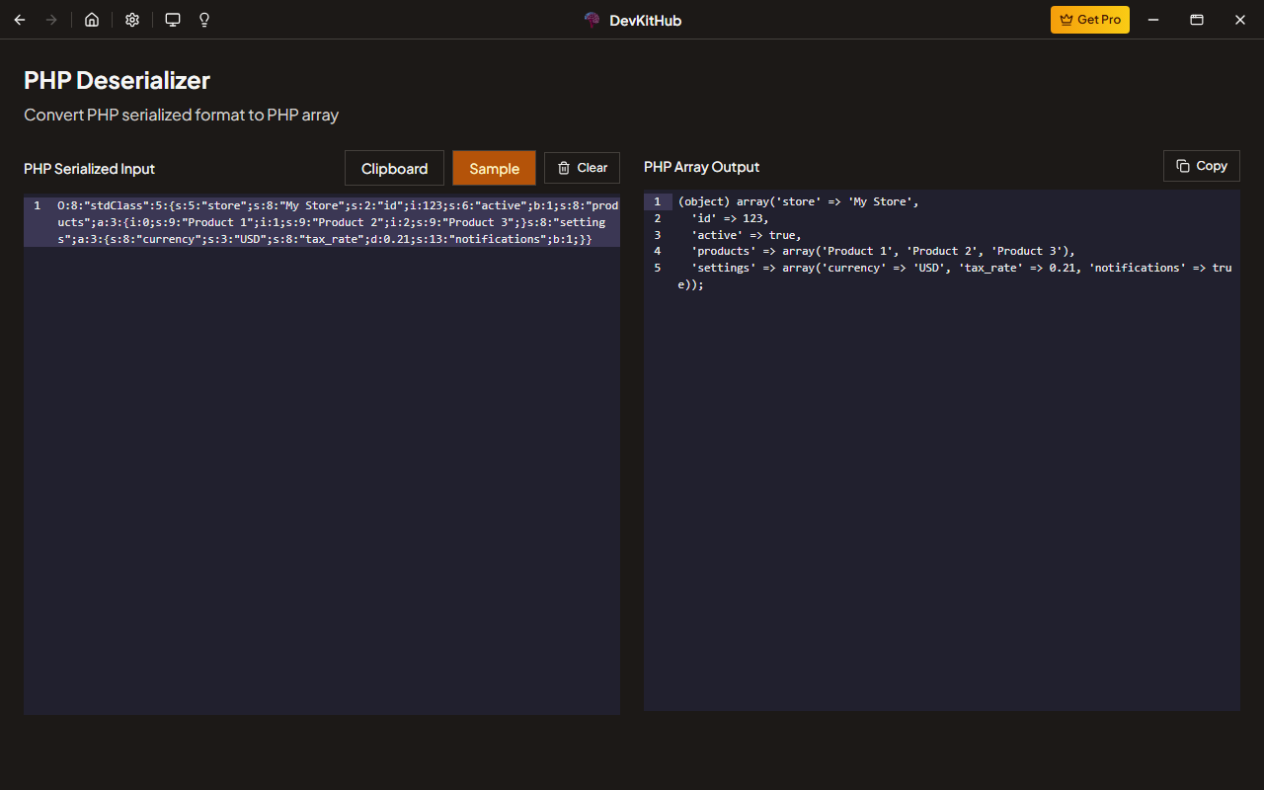Close the DevKitHub window
Screen dimensions: 1264x790
(1240, 20)
